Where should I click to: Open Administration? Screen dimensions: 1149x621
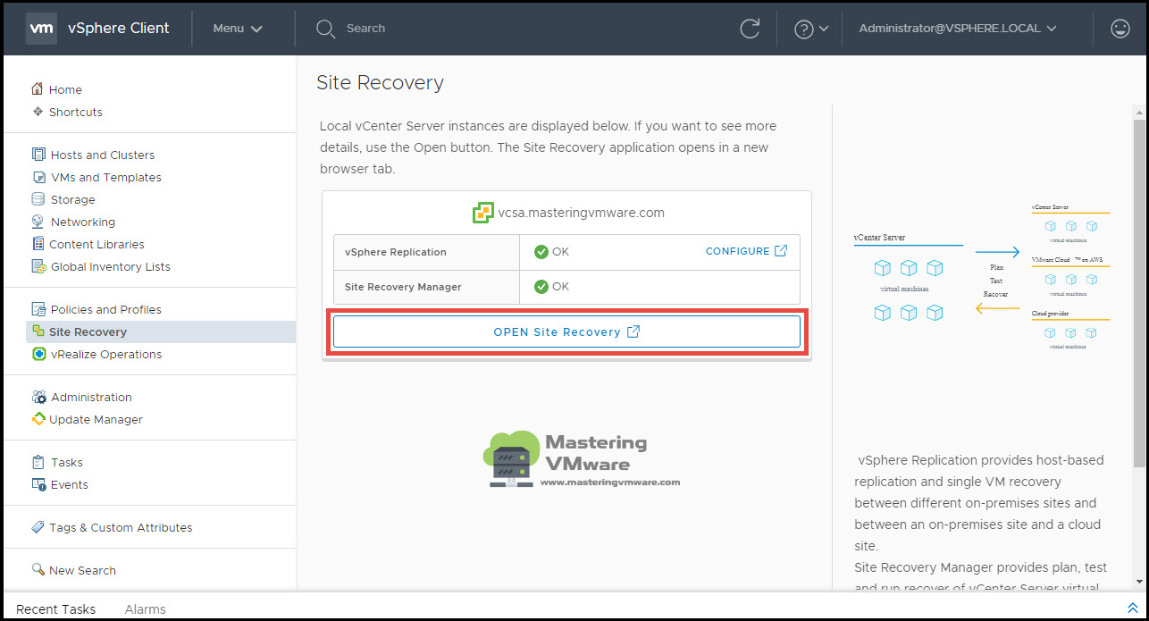coord(91,397)
